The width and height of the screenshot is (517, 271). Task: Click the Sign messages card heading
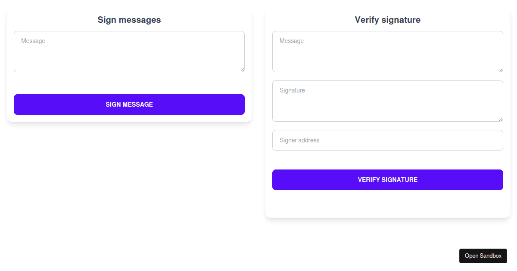point(129,20)
